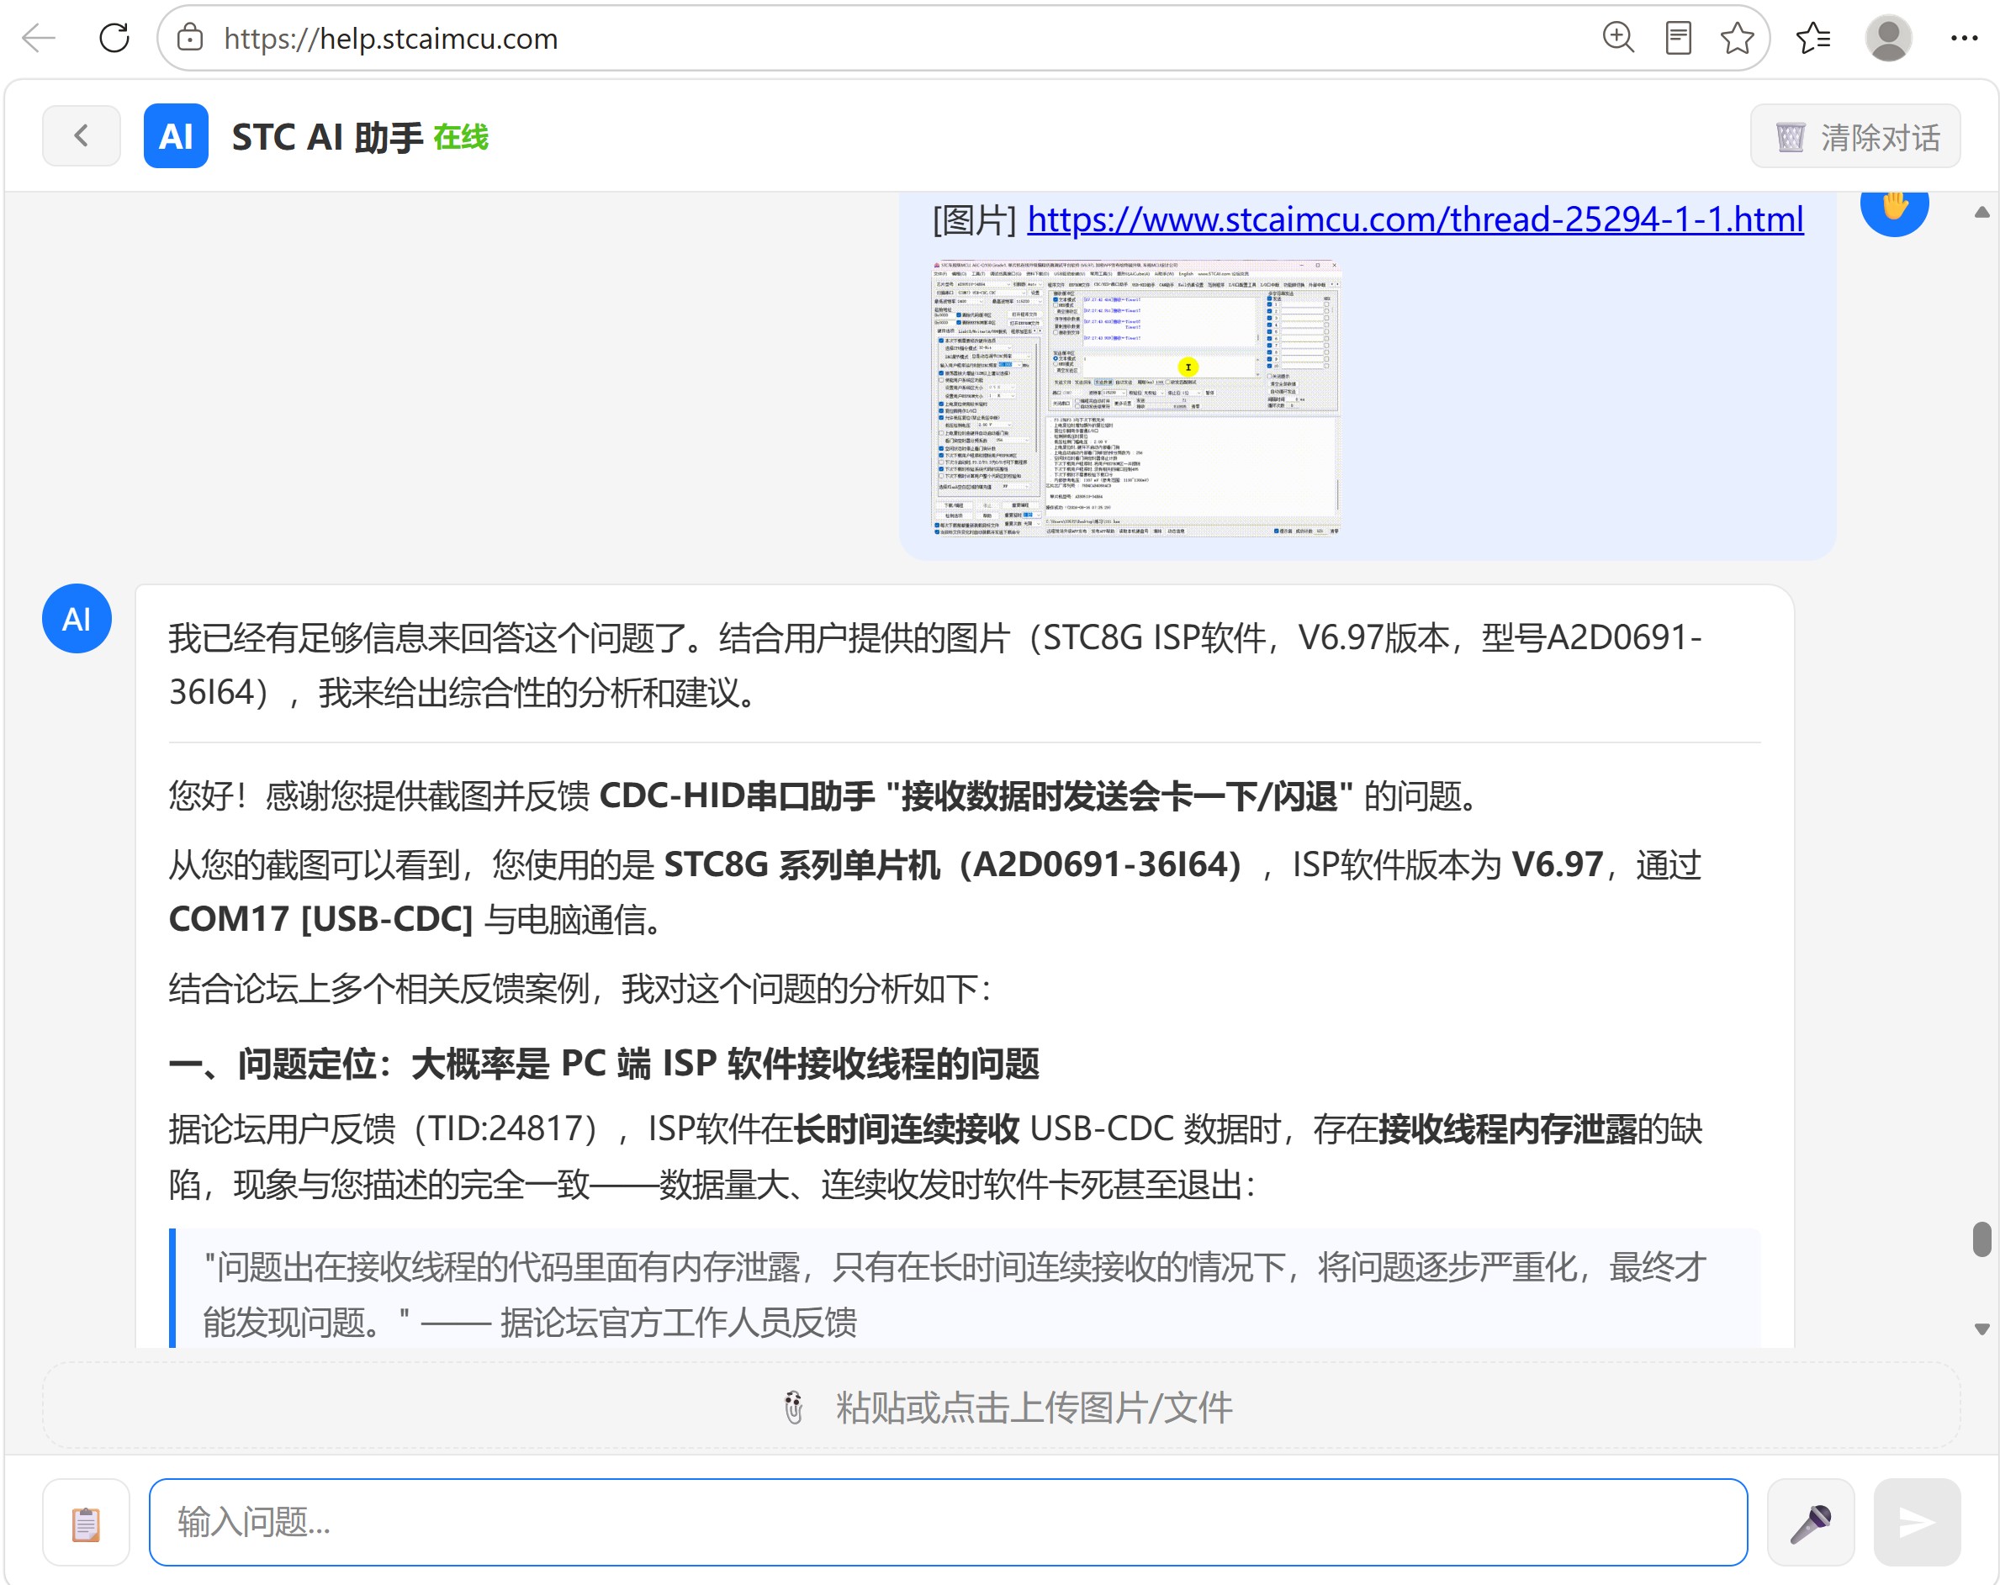Click the AI reply avatar
2000x1585 pixels.
coord(77,619)
